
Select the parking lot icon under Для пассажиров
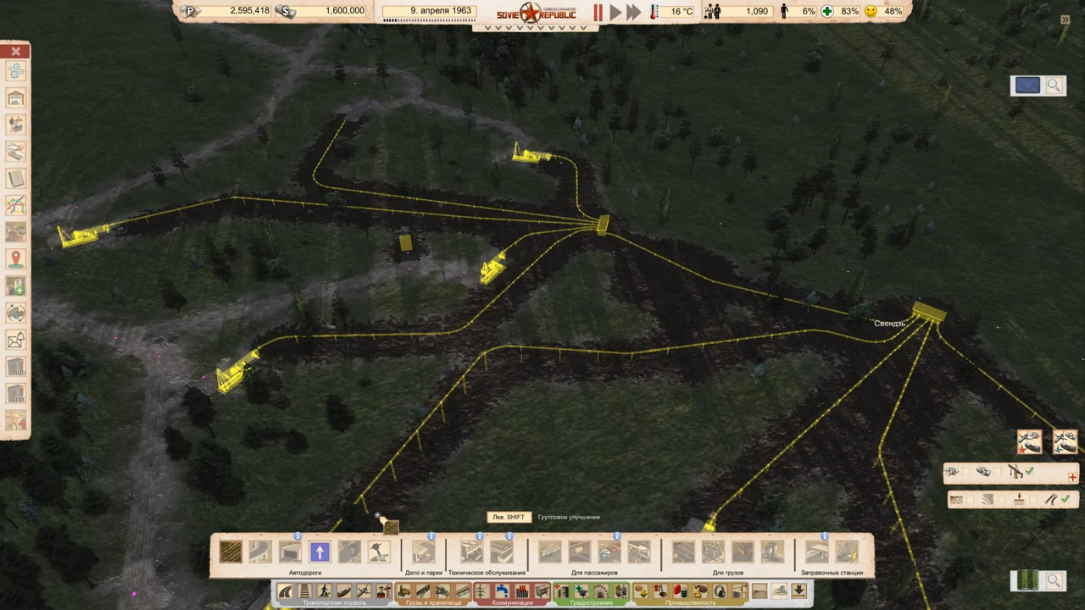609,552
